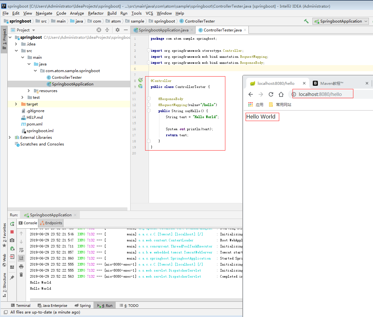Expand the resources folder

point(29,91)
